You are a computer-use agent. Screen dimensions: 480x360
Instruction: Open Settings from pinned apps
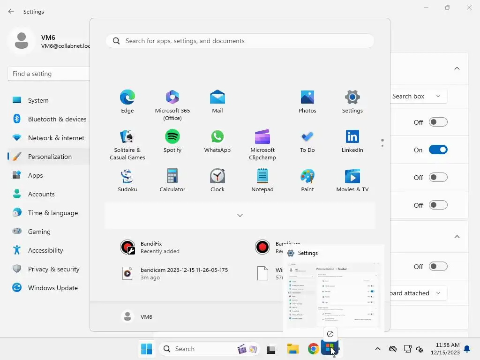352,102
